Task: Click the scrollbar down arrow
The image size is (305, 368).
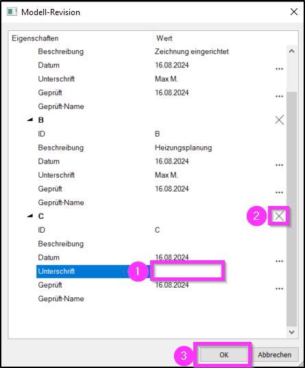Action: pyautogui.click(x=292, y=332)
